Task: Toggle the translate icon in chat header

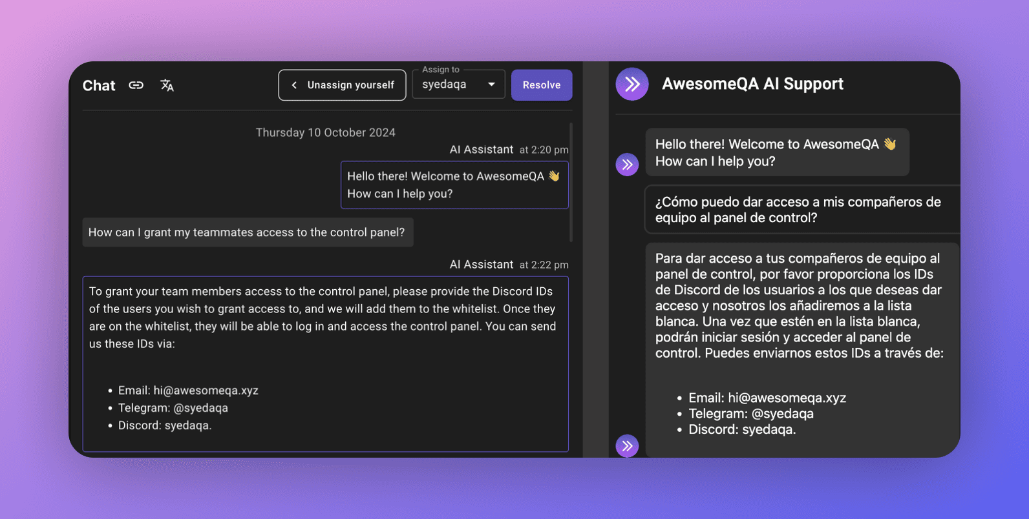Action: (167, 85)
